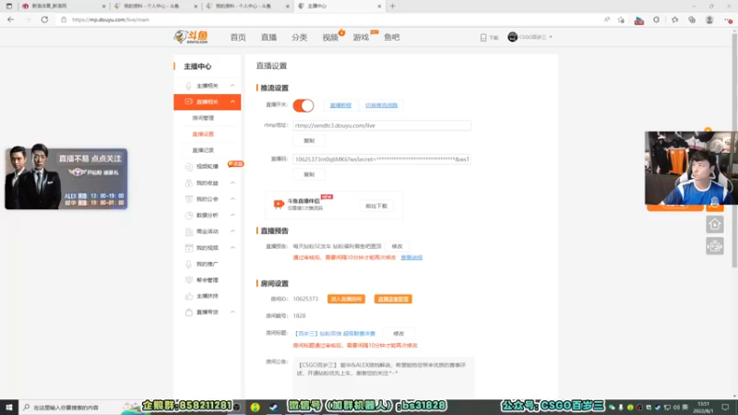Image resolution: width=738 pixels, height=415 pixels.
Task: Click the Windows Start button
Action: [9, 407]
